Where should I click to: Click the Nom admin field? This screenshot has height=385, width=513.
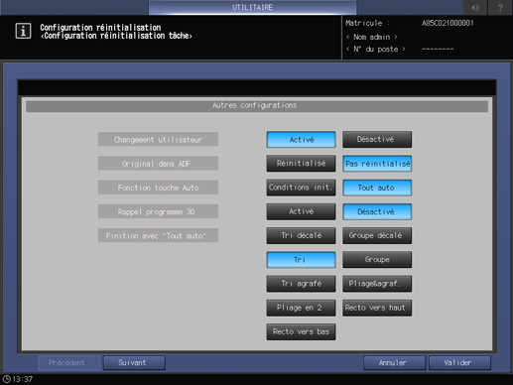371,37
